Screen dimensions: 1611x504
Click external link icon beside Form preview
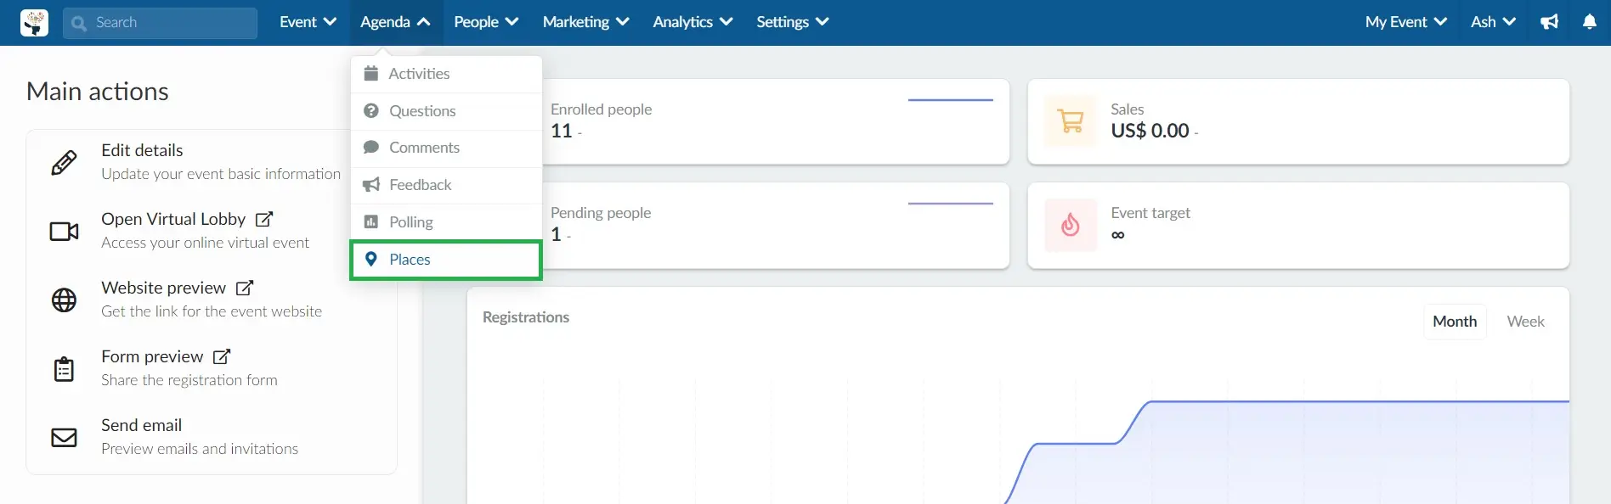(x=222, y=356)
